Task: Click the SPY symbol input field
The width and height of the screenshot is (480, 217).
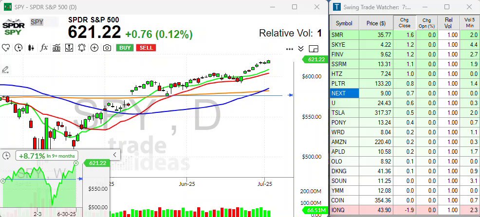Action: click(44, 22)
